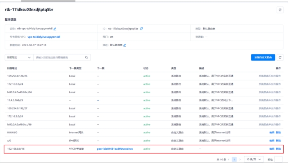Open the blue next-hop link for 11.4.5.168/29
The image size is (291, 164).
[x=98, y=100]
